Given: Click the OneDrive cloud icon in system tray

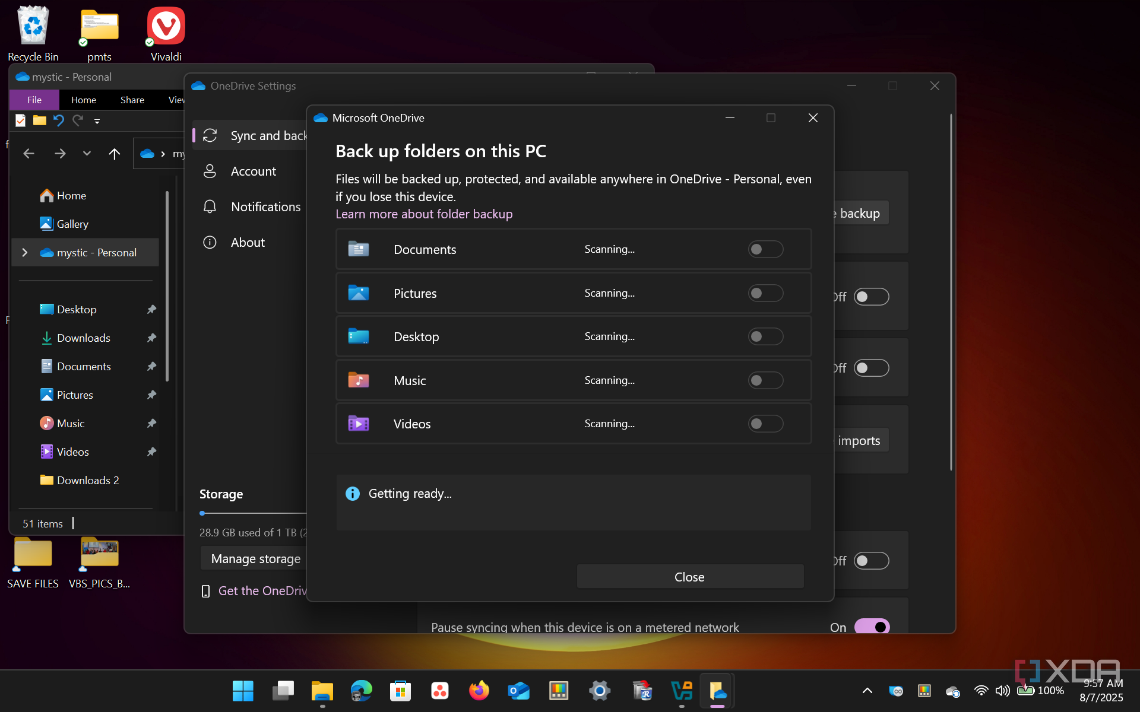Looking at the screenshot, I should tap(952, 691).
